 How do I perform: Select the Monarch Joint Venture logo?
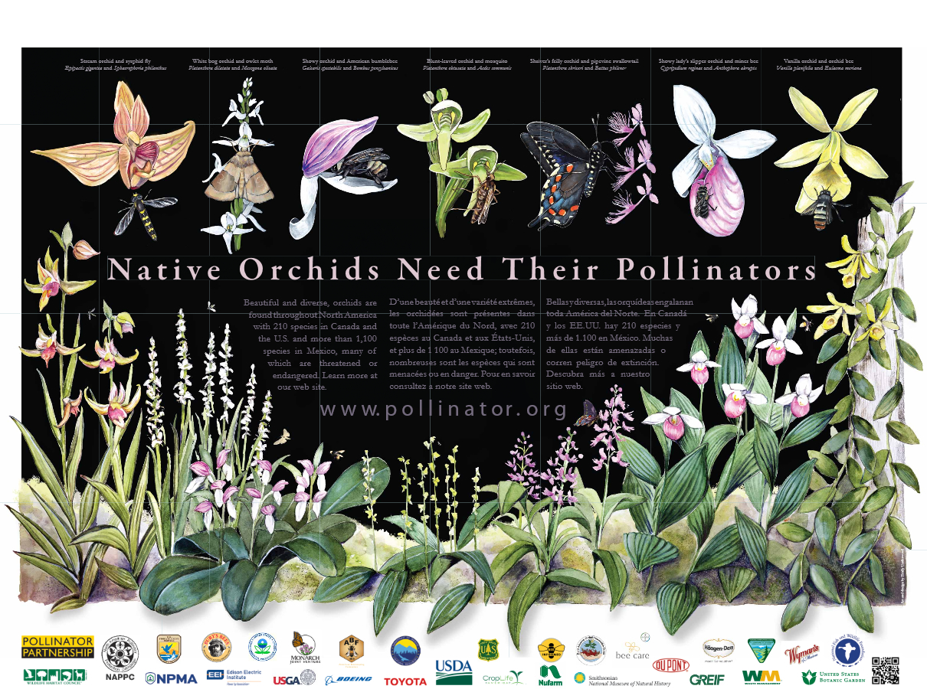(304, 647)
